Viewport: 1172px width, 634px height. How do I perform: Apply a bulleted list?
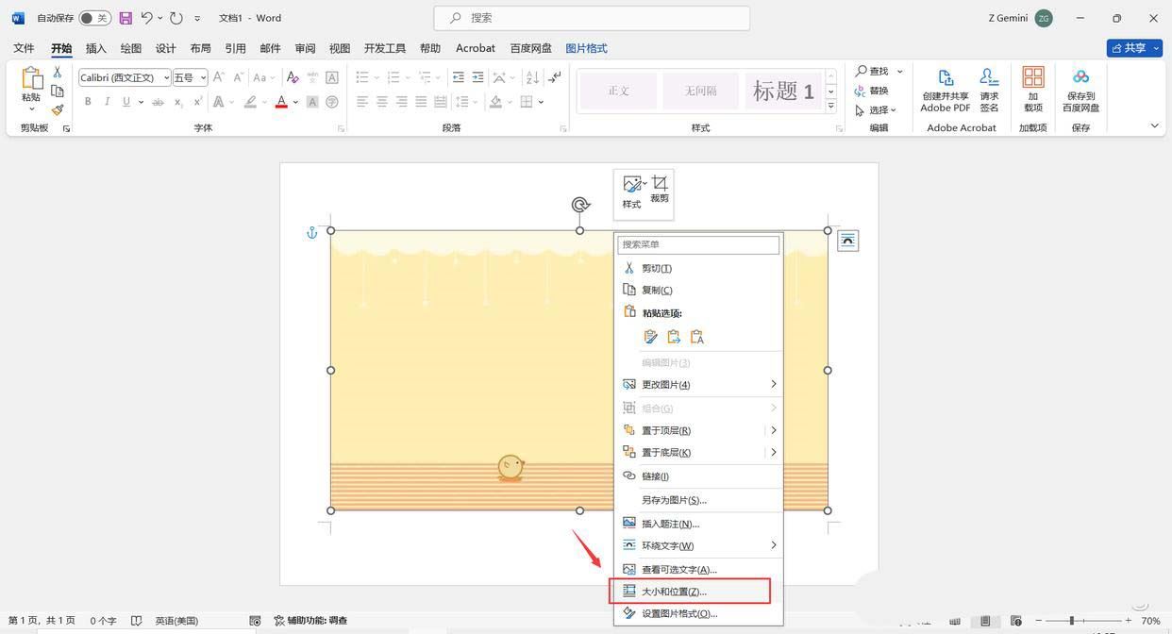[x=361, y=77]
